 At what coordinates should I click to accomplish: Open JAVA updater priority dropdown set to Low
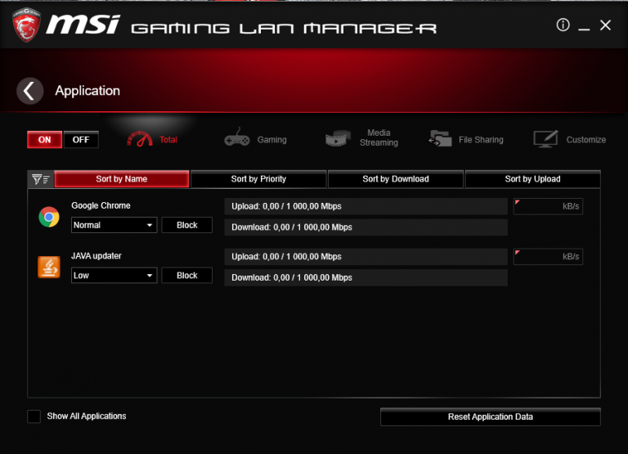point(114,276)
